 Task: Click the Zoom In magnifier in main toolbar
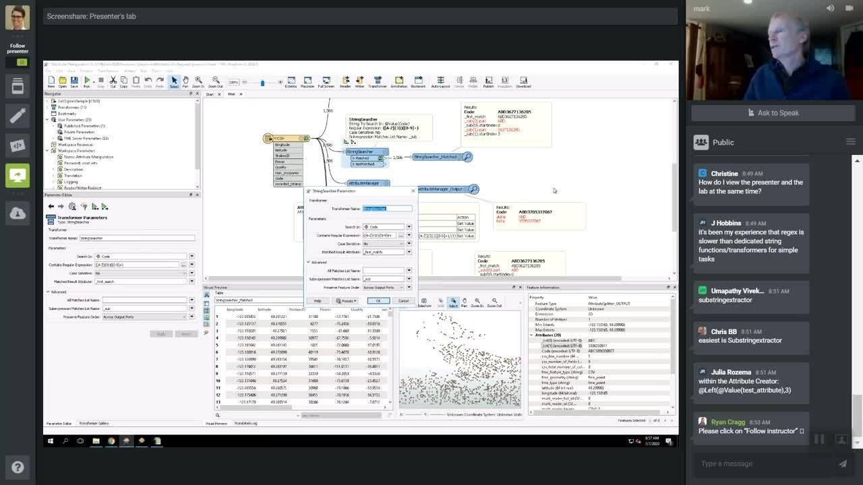pyautogui.click(x=198, y=81)
